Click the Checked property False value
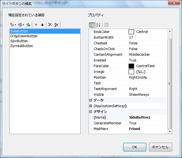 tap(148, 43)
